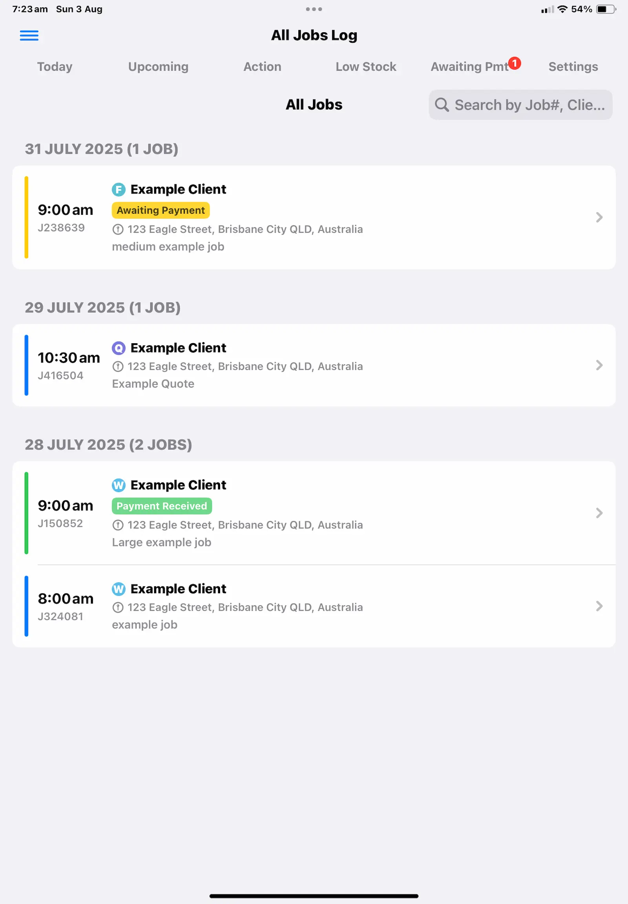Expand job J238639 with its chevron
628x904 pixels.
tap(599, 217)
